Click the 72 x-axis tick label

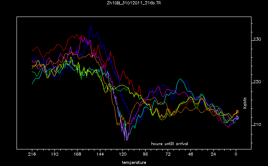tap(168, 155)
